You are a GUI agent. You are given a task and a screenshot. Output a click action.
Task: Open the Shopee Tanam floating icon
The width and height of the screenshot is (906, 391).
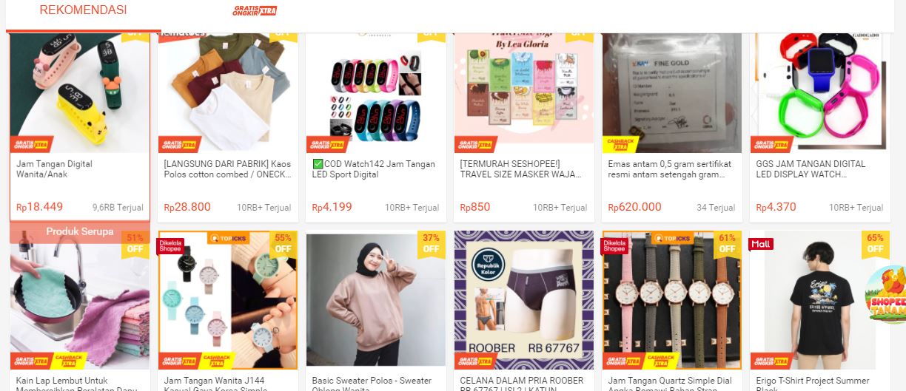[x=887, y=295]
